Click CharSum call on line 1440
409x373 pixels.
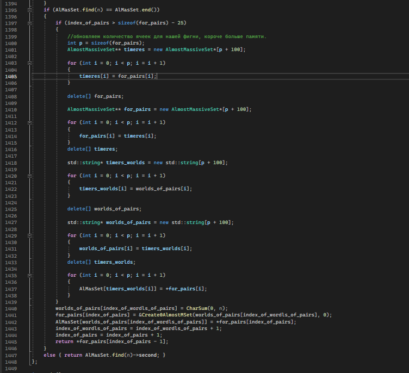tap(207, 308)
